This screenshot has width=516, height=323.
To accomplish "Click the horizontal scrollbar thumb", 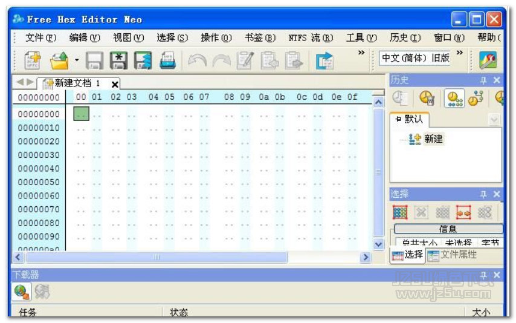I will click(156, 257).
